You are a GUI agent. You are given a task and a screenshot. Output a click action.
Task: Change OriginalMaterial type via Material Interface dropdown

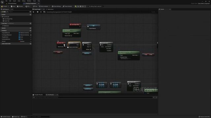click(24, 33)
